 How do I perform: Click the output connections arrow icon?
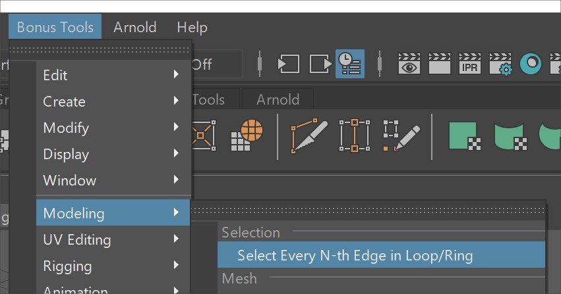point(320,64)
